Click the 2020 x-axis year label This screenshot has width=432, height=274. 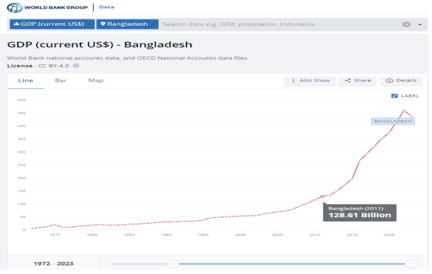(389, 235)
